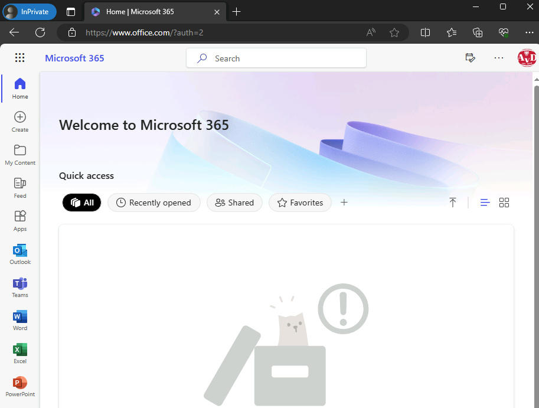Click the Search input box

tap(276, 58)
